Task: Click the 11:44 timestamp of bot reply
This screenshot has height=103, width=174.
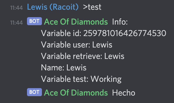Action: coord(16,23)
